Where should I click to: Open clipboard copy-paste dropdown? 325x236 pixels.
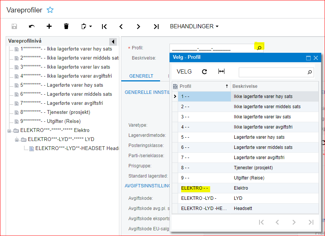(x=87, y=26)
